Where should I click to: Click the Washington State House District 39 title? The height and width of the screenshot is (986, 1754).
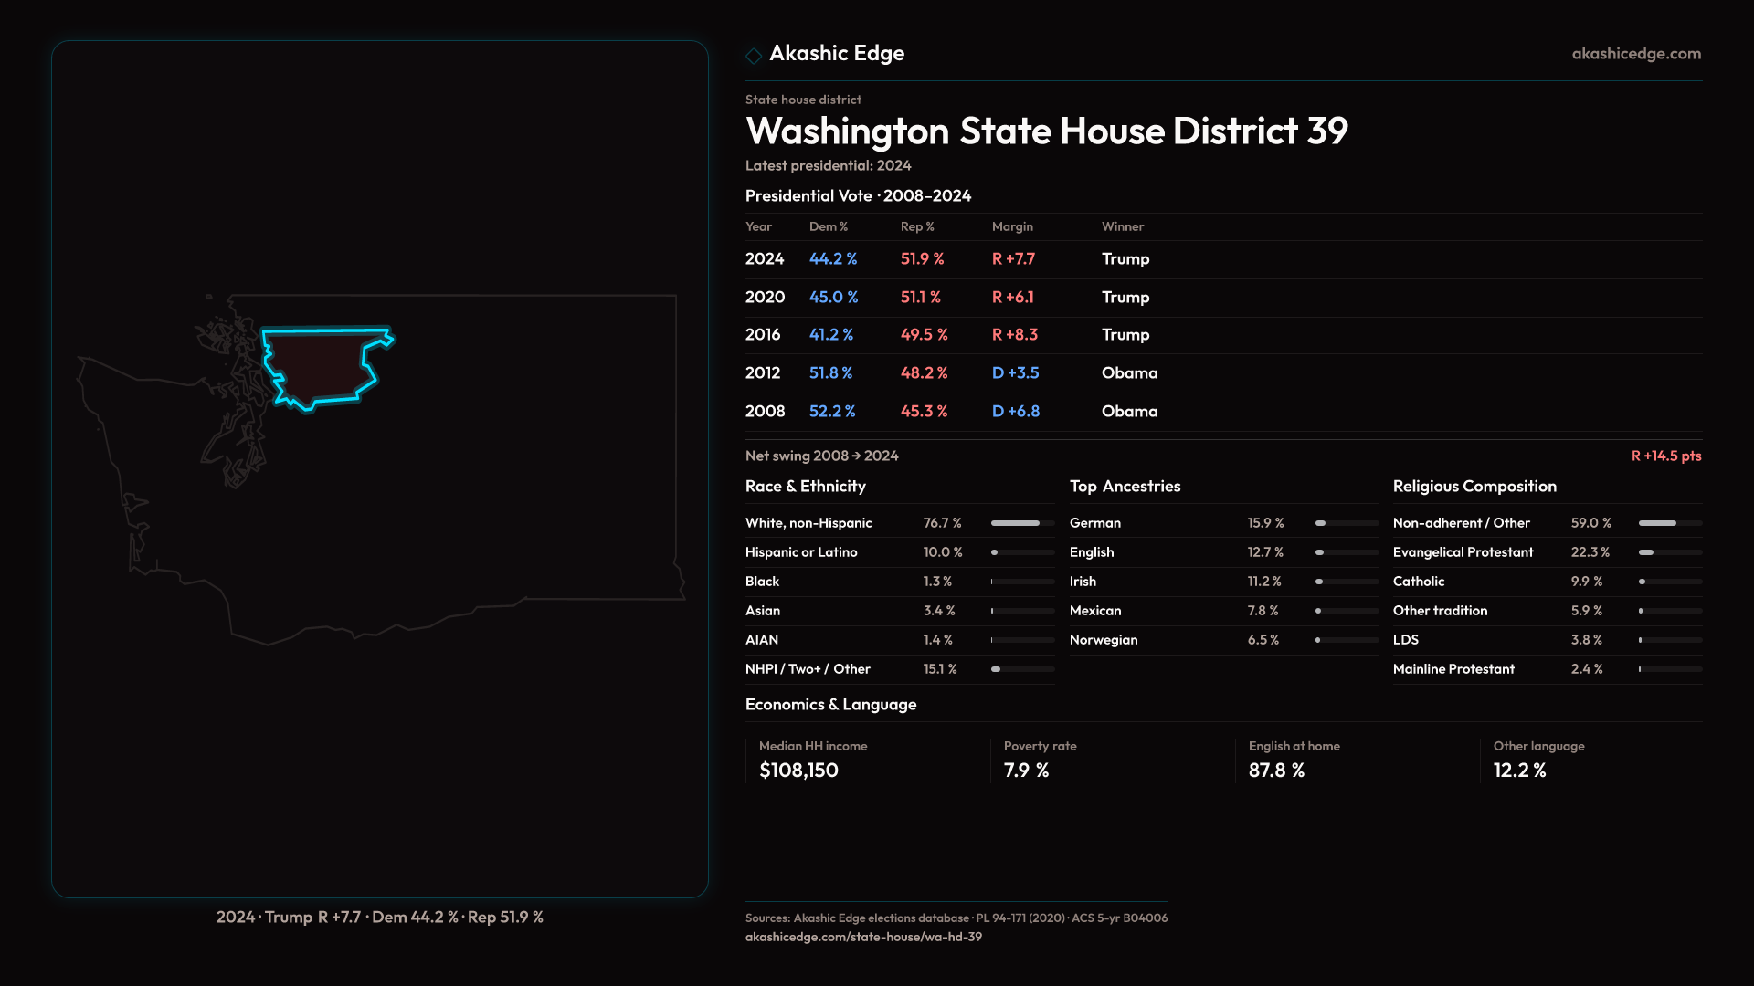click(x=1046, y=131)
